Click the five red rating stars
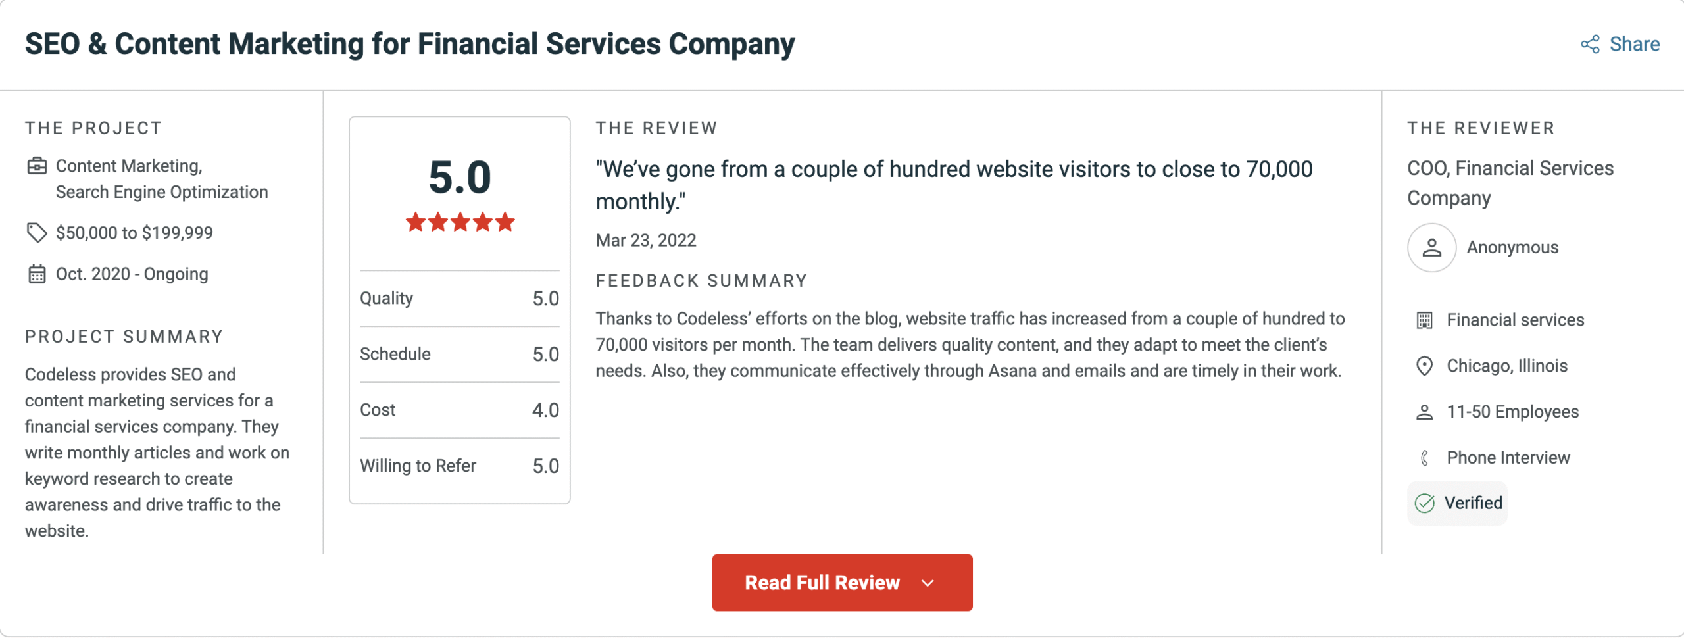This screenshot has height=638, width=1684. [460, 222]
